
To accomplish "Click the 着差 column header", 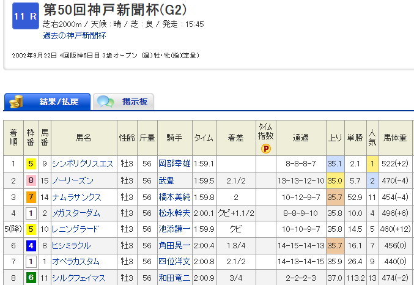I will [x=236, y=138].
